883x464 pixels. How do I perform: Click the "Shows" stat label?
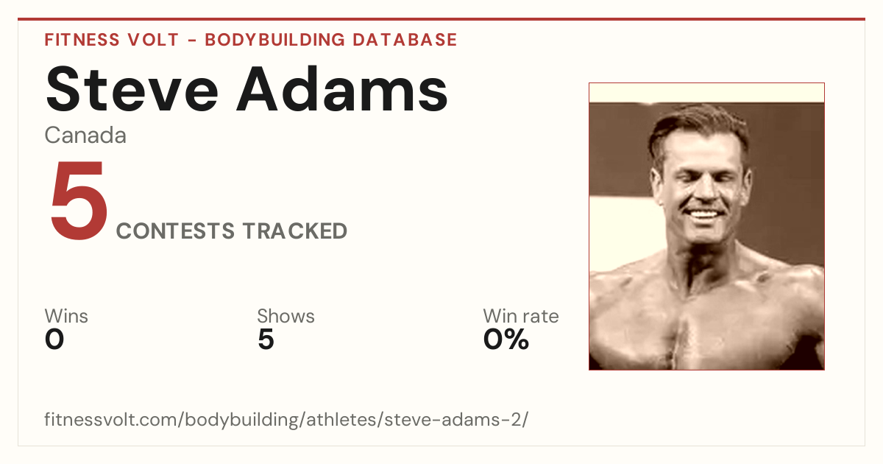[x=286, y=317]
